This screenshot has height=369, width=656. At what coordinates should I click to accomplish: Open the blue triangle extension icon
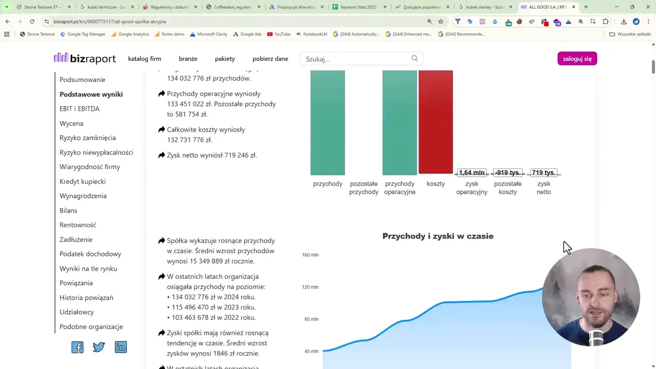point(569,22)
